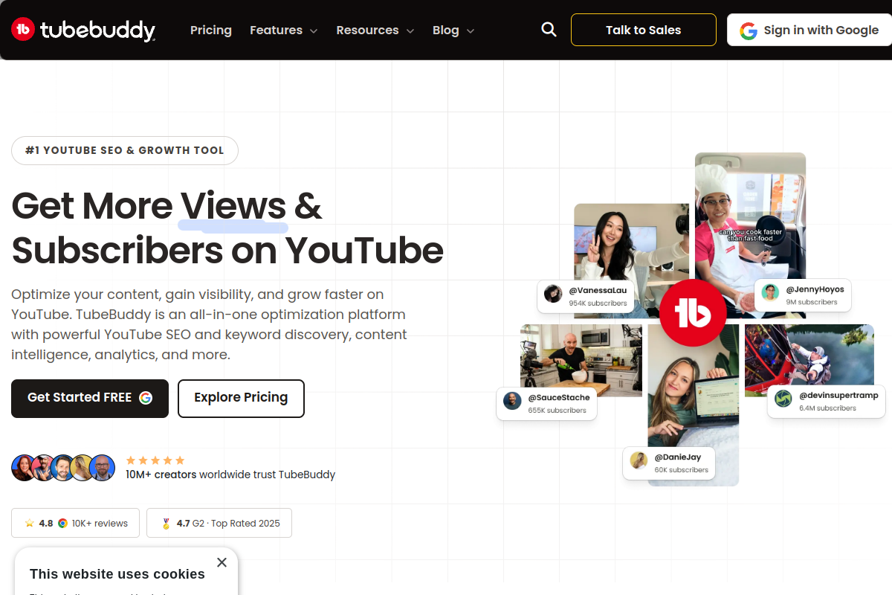Click the medal icon beside 4.7 G2
Screen dimensions: 892x595
(x=167, y=524)
